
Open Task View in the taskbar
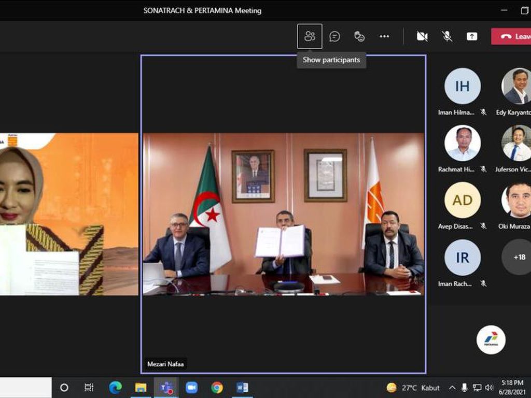click(89, 388)
